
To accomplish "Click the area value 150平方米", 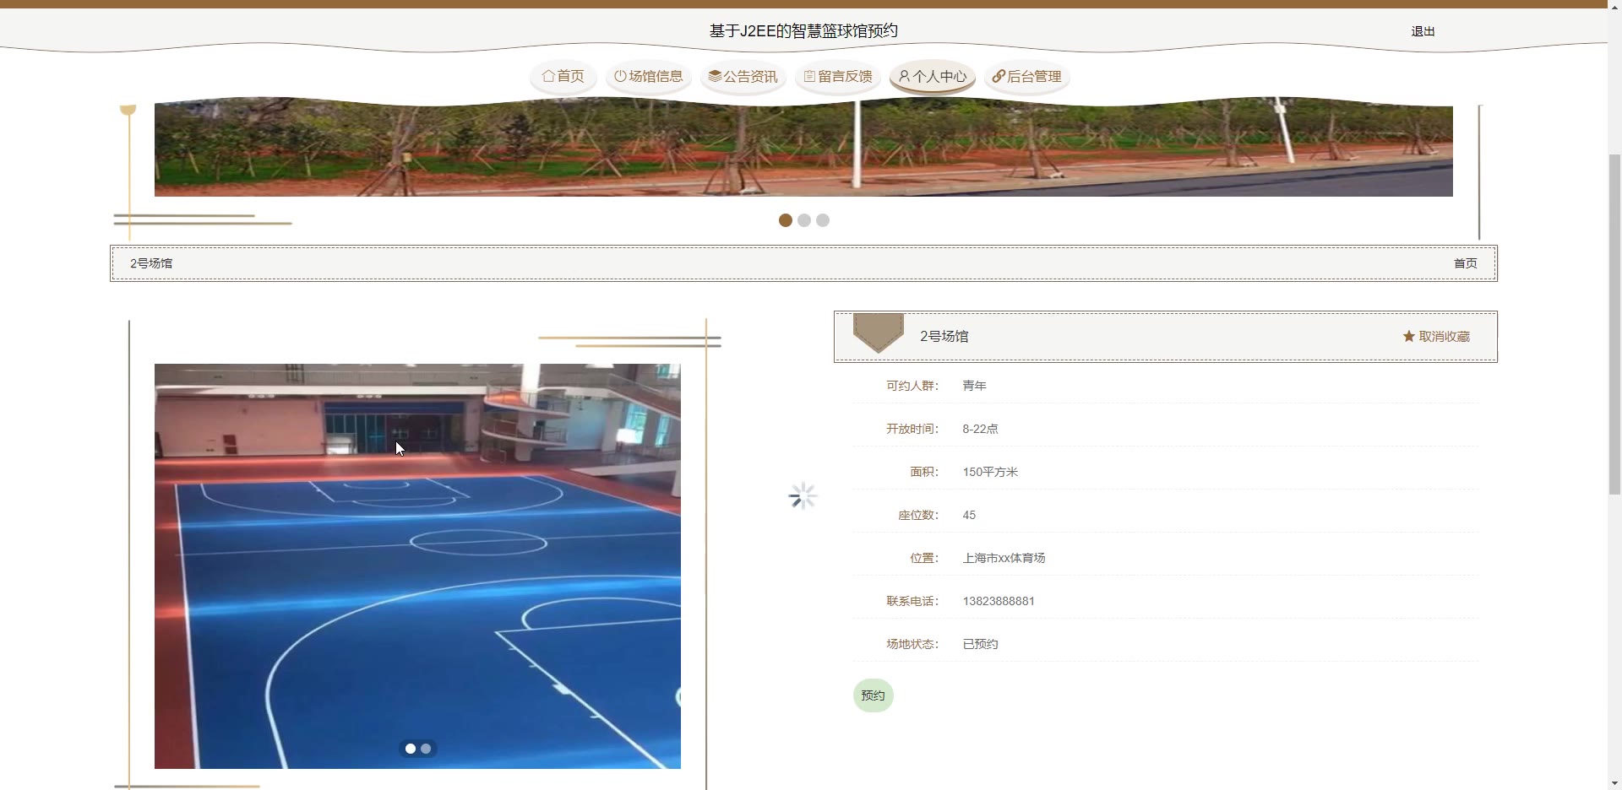I will click(990, 472).
